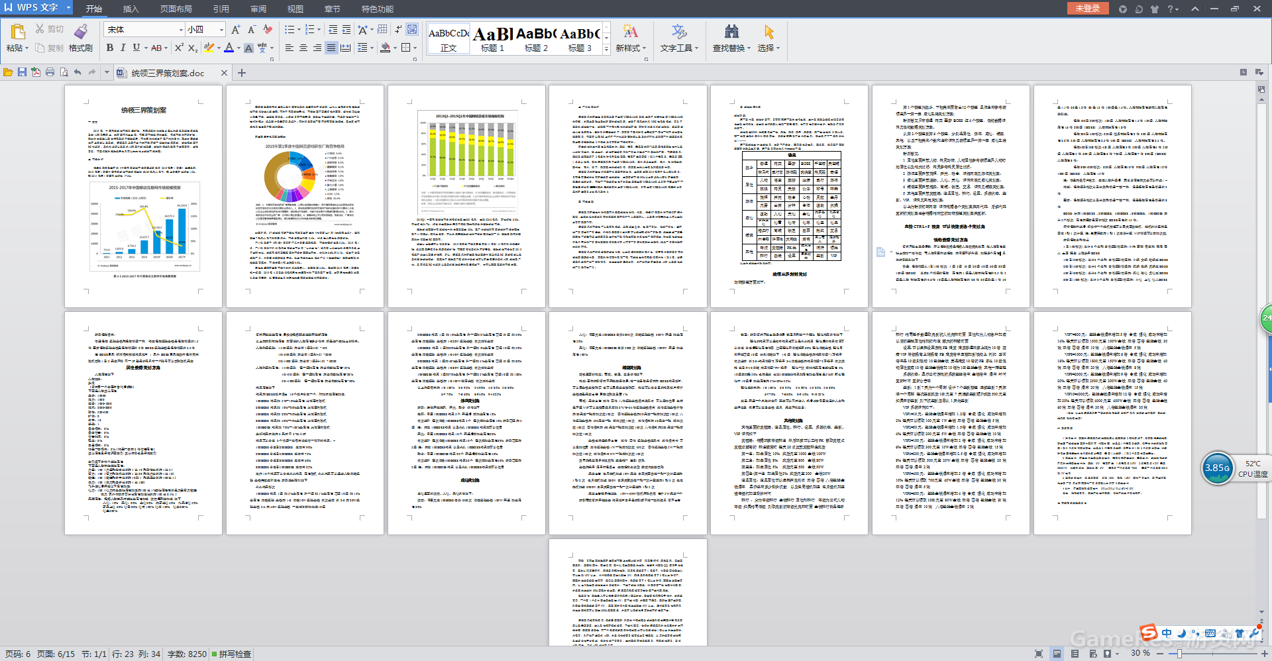Click the decrease indent icon
This screenshot has width=1272, height=661.
tap(333, 30)
